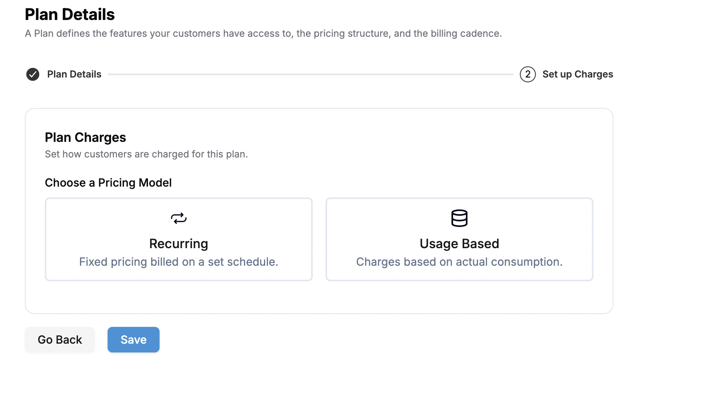This screenshot has width=719, height=406.
Task: Select the Recurring pricing model card
Action: (179, 239)
